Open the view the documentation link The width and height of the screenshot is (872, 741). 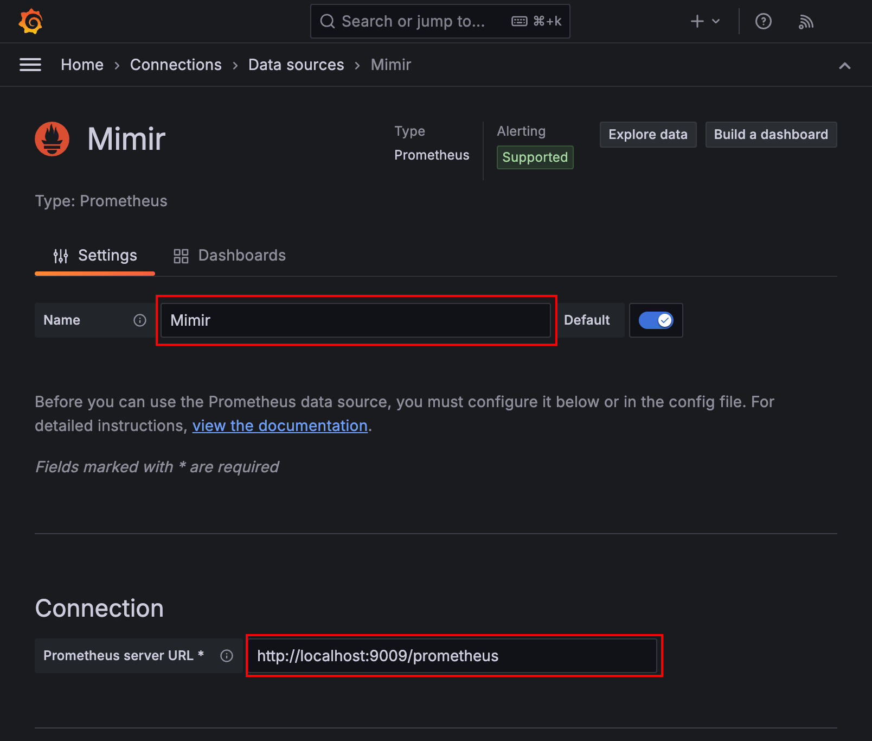(280, 426)
